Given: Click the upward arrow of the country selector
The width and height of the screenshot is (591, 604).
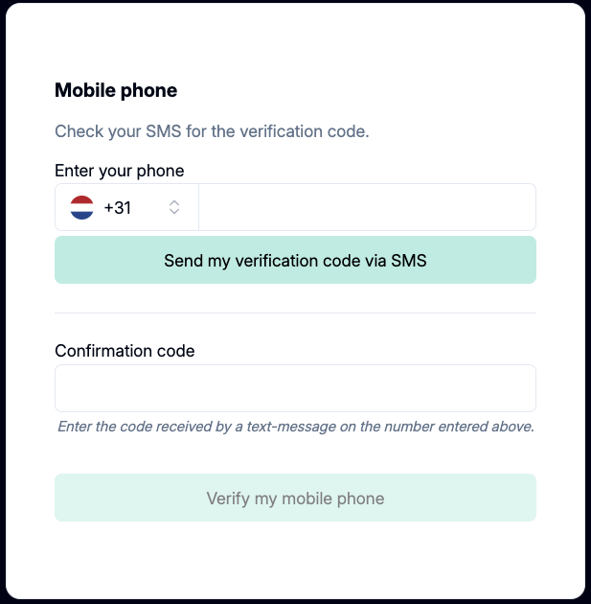Looking at the screenshot, I should point(174,202).
